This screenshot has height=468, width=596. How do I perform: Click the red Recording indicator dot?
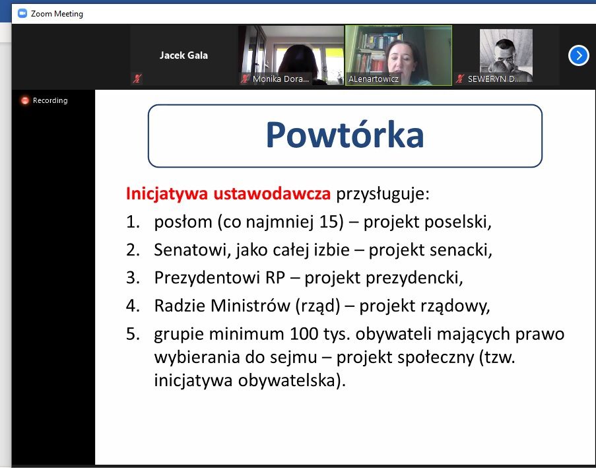[x=24, y=100]
